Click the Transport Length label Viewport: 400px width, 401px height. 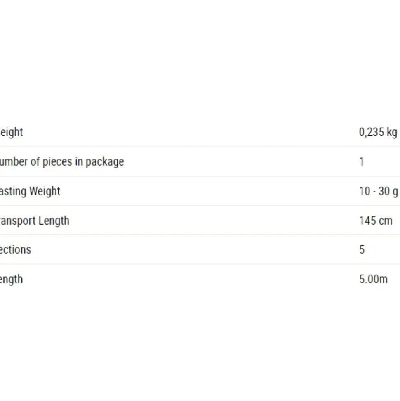click(x=35, y=221)
